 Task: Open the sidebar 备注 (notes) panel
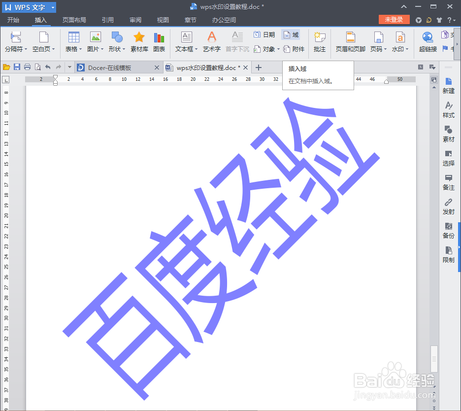click(448, 182)
